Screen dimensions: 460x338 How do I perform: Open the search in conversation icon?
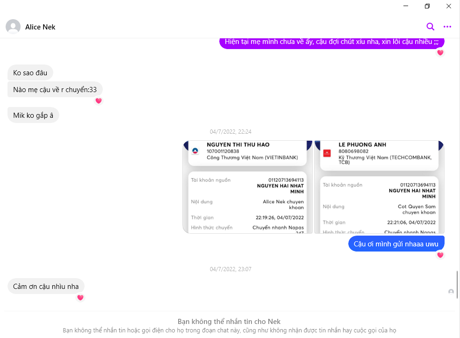click(430, 27)
